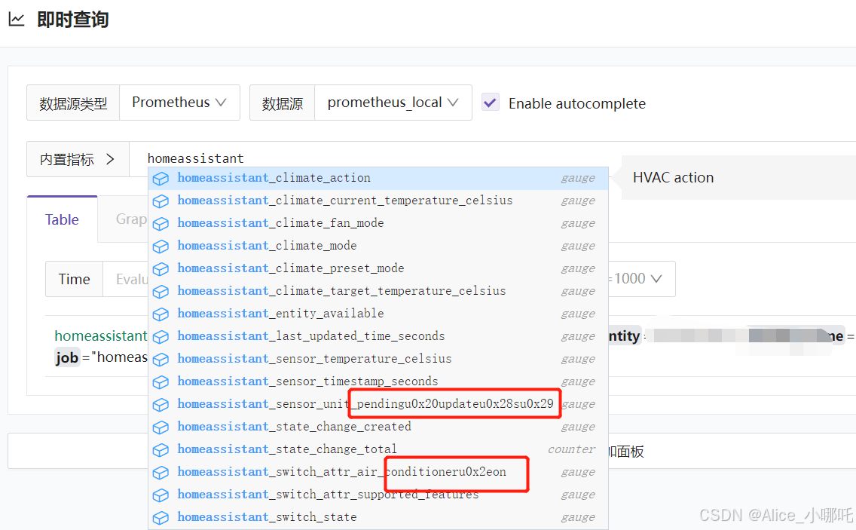This screenshot has height=530, width=856.
Task: Click cube icon of homeassistant_climate_mode
Action: (x=160, y=247)
